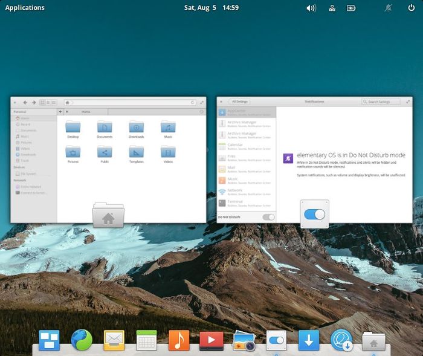Open the power session menu
423x356 pixels.
[411, 8]
